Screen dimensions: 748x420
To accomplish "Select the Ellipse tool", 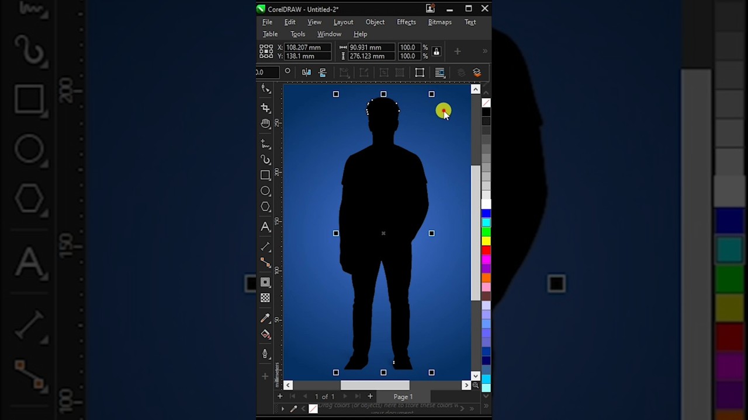I will 265,191.
